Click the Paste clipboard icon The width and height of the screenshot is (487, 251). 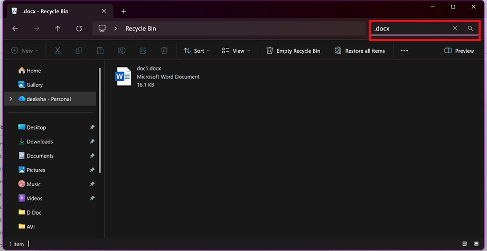pyautogui.click(x=100, y=51)
